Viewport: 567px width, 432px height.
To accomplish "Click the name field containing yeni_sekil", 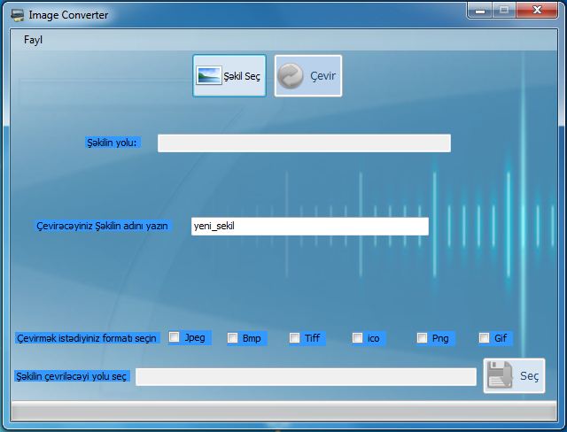I will coord(309,227).
